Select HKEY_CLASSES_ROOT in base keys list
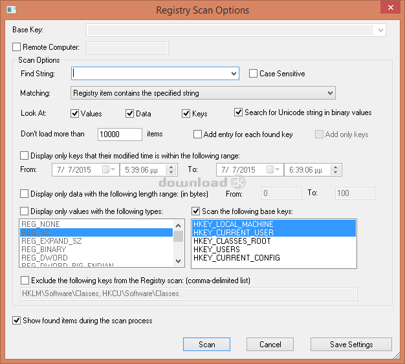The height and width of the screenshot is (364, 405). click(x=232, y=241)
